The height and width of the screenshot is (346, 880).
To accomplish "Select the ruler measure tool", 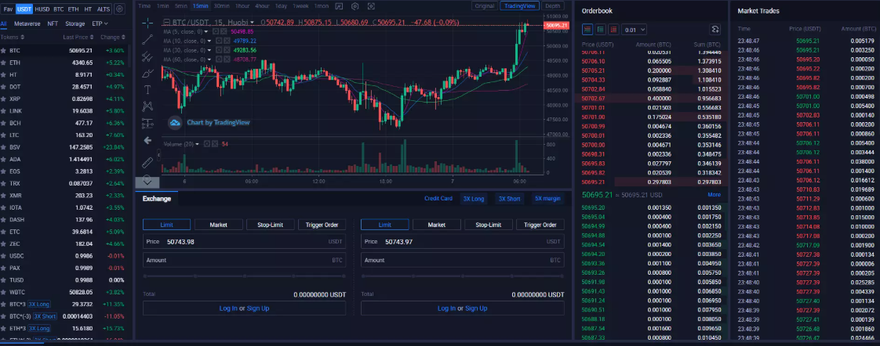I will [x=147, y=162].
